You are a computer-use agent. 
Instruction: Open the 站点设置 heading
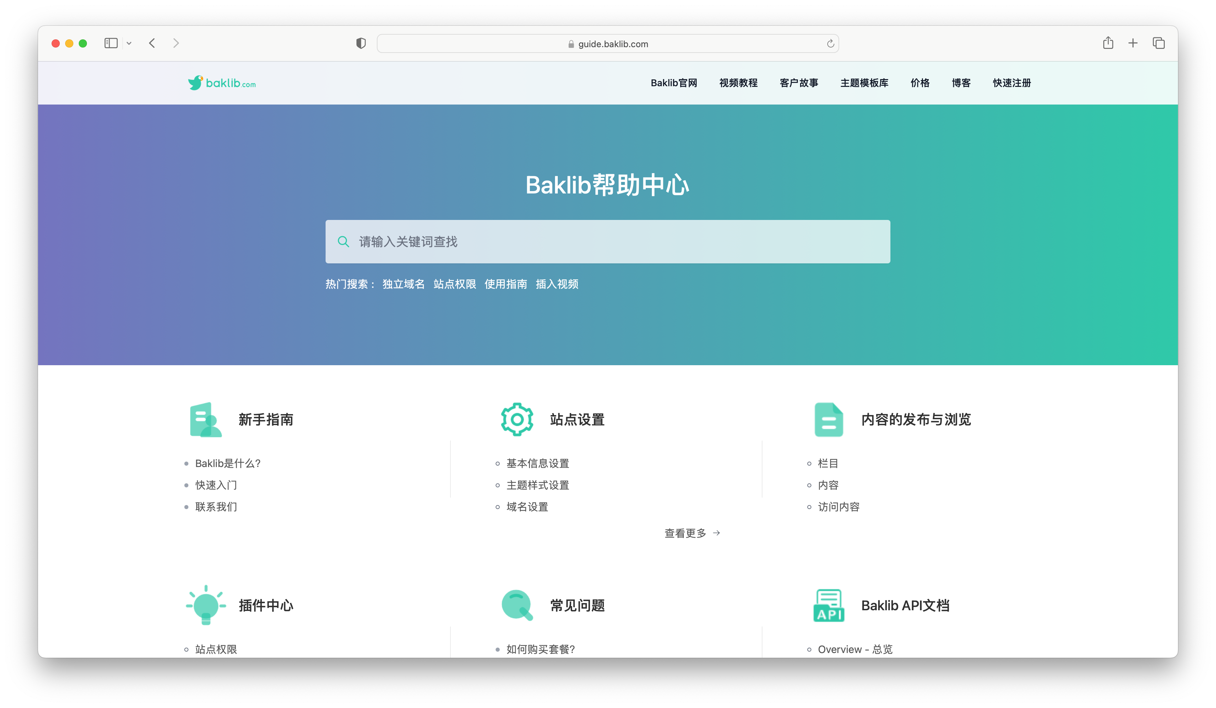click(577, 420)
